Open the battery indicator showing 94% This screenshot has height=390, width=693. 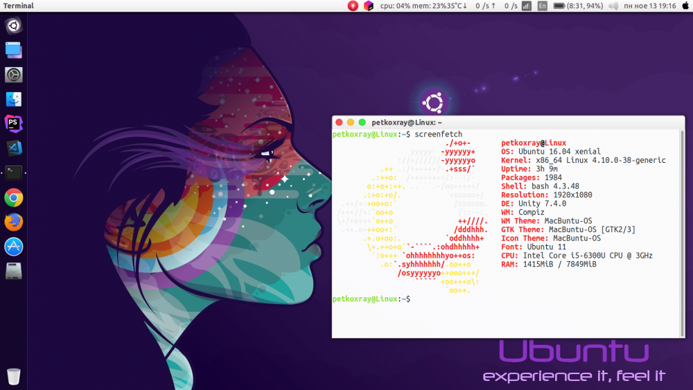[x=578, y=6]
